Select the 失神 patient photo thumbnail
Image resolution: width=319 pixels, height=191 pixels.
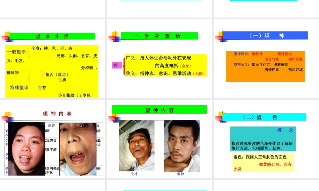[x=137, y=145]
